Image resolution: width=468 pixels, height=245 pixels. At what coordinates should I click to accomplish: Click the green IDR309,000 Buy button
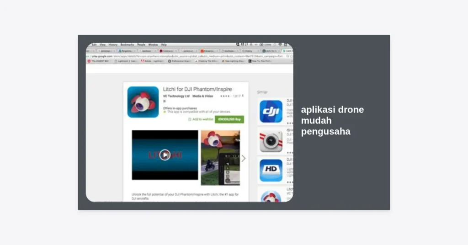tap(229, 119)
